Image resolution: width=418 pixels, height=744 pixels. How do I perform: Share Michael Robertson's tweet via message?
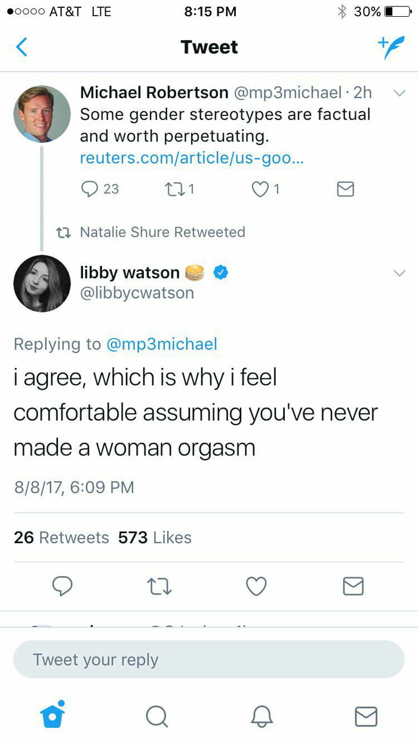click(x=345, y=189)
